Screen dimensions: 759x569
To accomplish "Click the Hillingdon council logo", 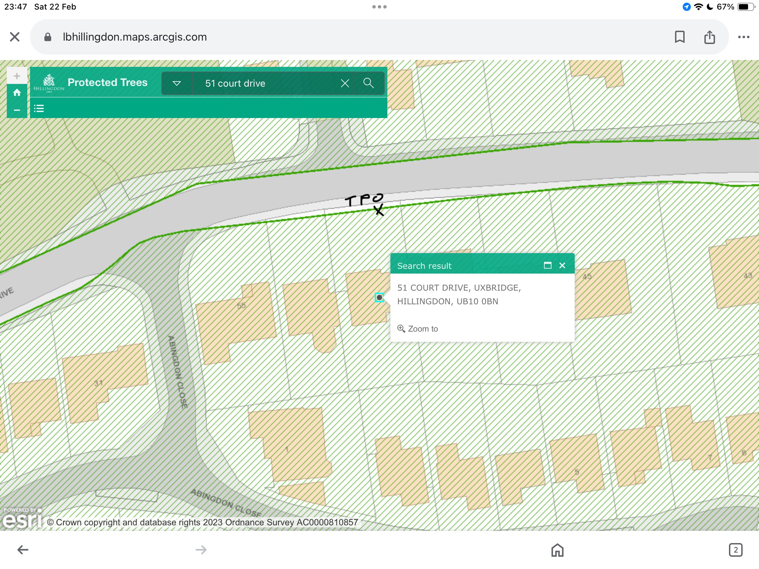I will (49, 83).
